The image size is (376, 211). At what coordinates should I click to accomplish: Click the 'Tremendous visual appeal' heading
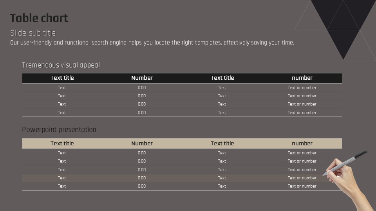(x=61, y=65)
